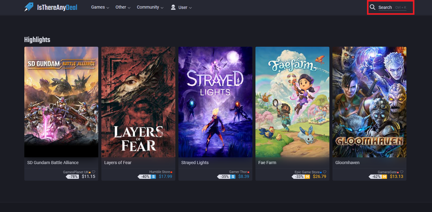Click the H badge on Gloomhaven
Image resolution: width=432 pixels, height=212 pixels.
pyautogui.click(x=385, y=177)
